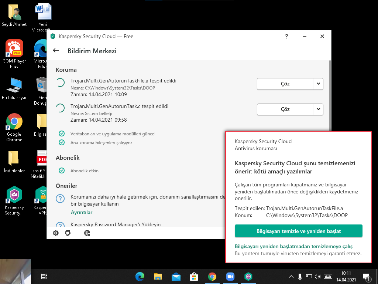Click the Veritabanları ve uygulama modülleri güncel status
This screenshot has height=284, width=378.
[113, 134]
